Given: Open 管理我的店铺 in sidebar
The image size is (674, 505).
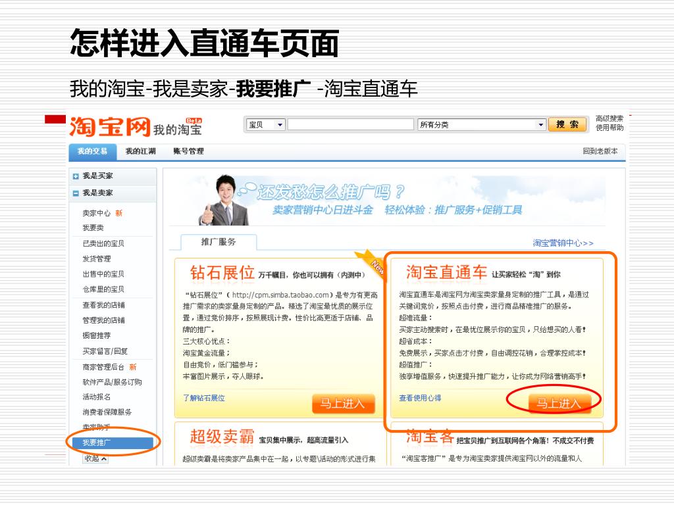Looking at the screenshot, I should (x=103, y=320).
